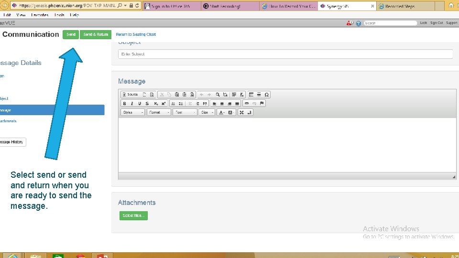Open the Format dropdown

pos(159,112)
